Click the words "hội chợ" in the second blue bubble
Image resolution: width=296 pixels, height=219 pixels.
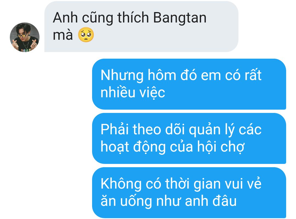click(221, 147)
